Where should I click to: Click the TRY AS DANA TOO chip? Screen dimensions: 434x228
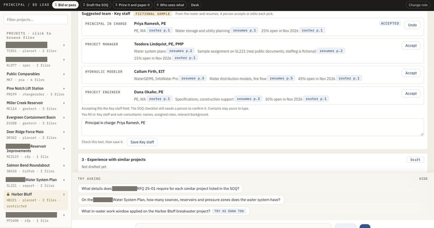coord(229,211)
